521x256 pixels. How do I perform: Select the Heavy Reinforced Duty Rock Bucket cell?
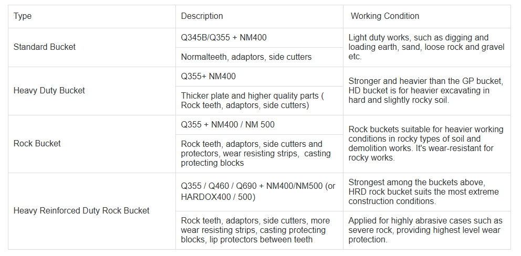point(81,211)
